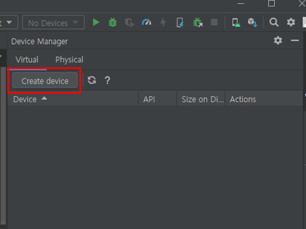Open the SDK Manager icon
Viewport: 306px width, 229px height.
click(x=253, y=22)
